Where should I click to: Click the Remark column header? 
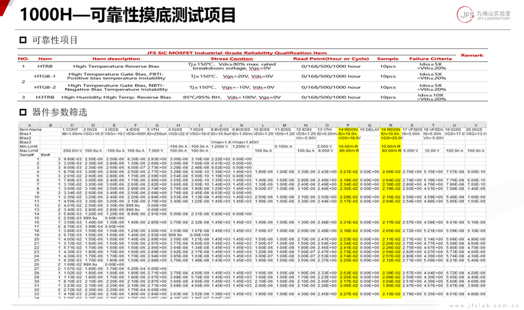(x=472, y=55)
